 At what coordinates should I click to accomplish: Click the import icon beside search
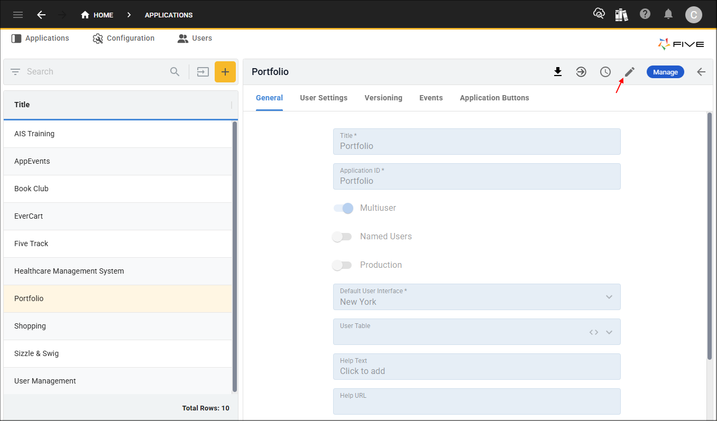pyautogui.click(x=203, y=72)
